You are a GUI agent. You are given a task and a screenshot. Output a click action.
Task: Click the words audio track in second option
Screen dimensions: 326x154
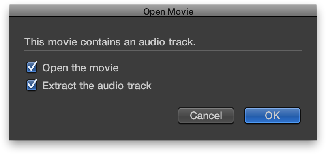click(x=124, y=86)
